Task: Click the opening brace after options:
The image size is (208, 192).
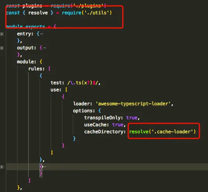Action: (100, 111)
